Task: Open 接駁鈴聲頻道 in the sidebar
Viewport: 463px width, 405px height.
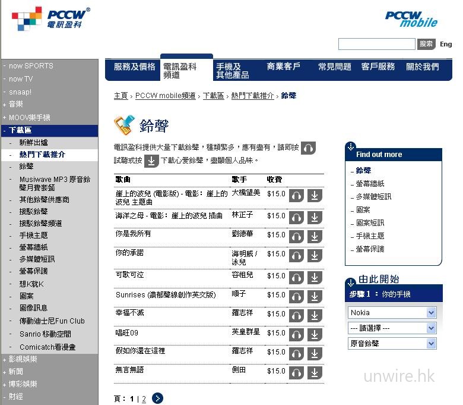Action: pyautogui.click(x=40, y=224)
